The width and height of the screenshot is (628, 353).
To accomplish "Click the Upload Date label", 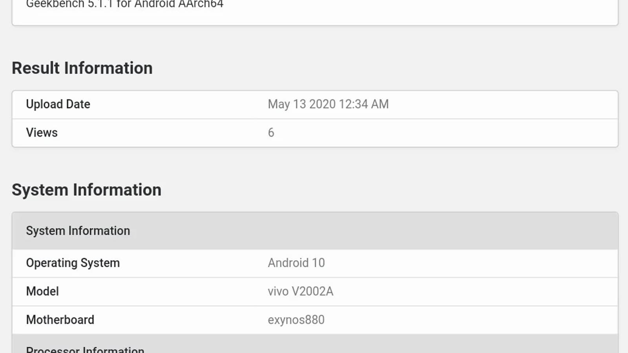I will click(58, 104).
